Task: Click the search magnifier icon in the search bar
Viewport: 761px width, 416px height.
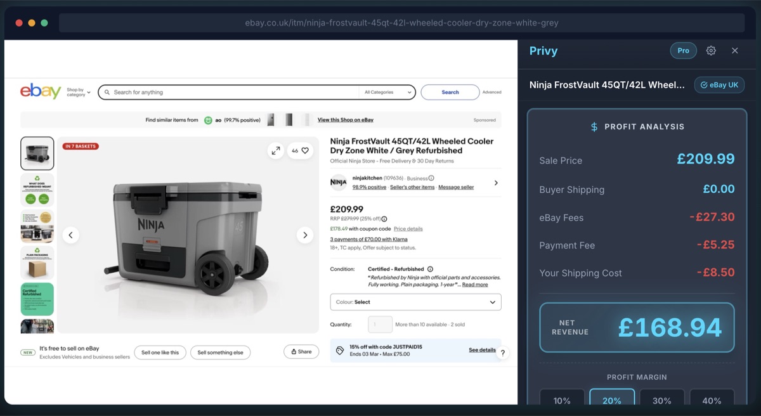Action: click(x=108, y=92)
